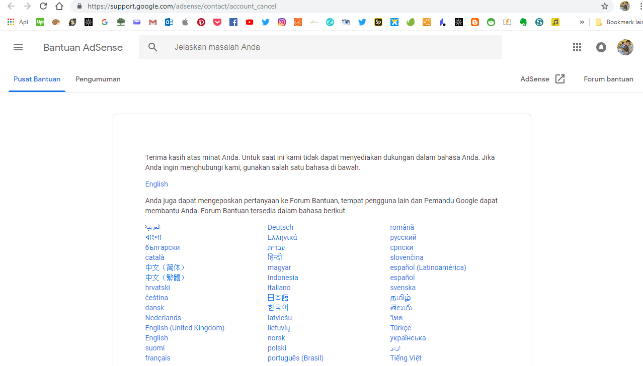Select the svenska forum link
Viewport: 643px width, 366px height.
coord(403,288)
